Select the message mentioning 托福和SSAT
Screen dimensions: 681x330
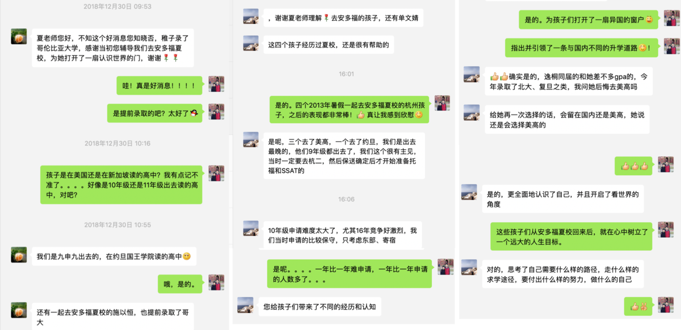pos(344,156)
